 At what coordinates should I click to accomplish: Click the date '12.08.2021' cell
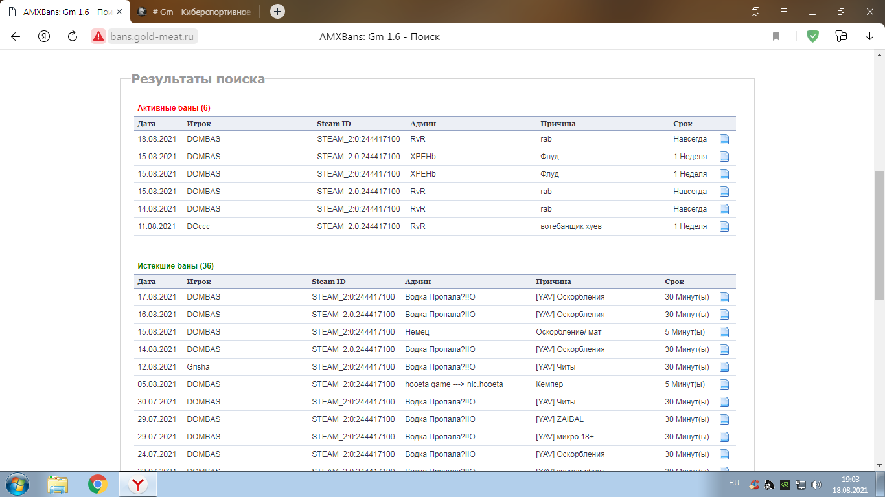click(x=157, y=367)
